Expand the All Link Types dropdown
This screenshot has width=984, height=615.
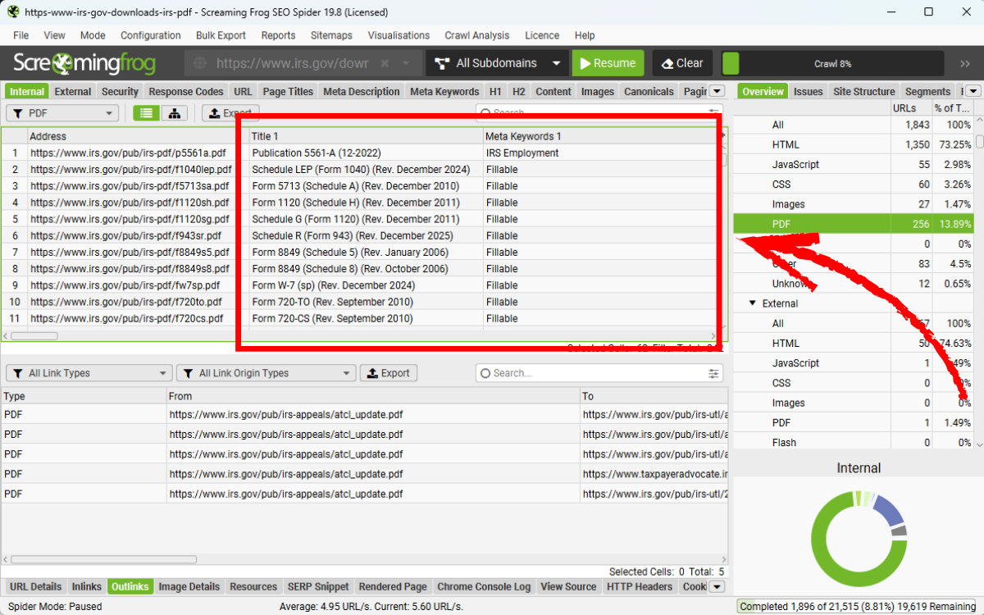click(x=89, y=373)
